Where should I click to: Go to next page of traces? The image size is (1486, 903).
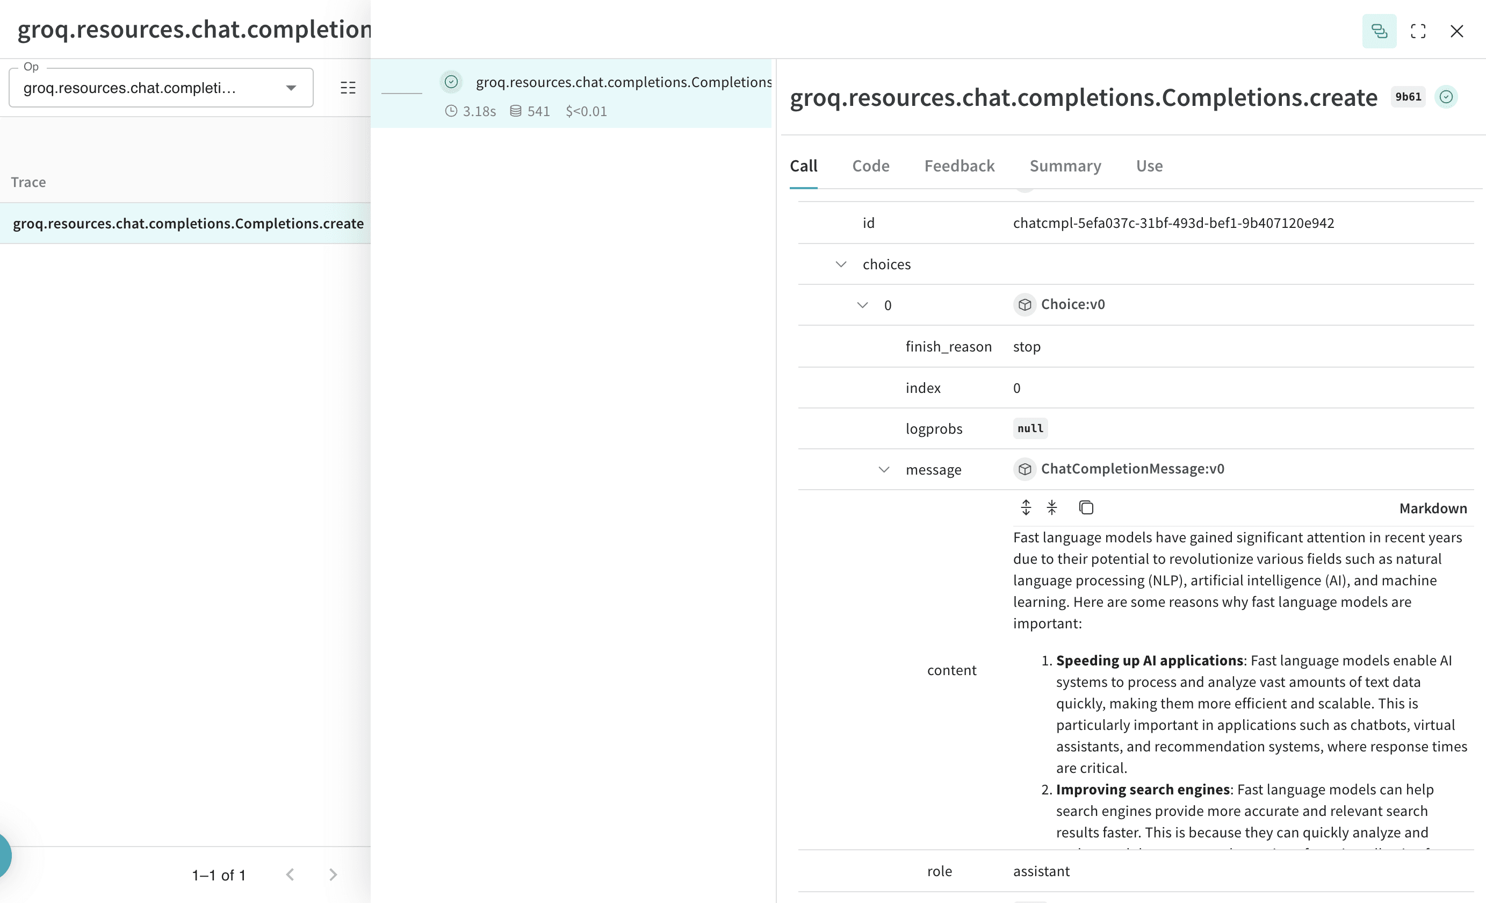click(x=333, y=875)
